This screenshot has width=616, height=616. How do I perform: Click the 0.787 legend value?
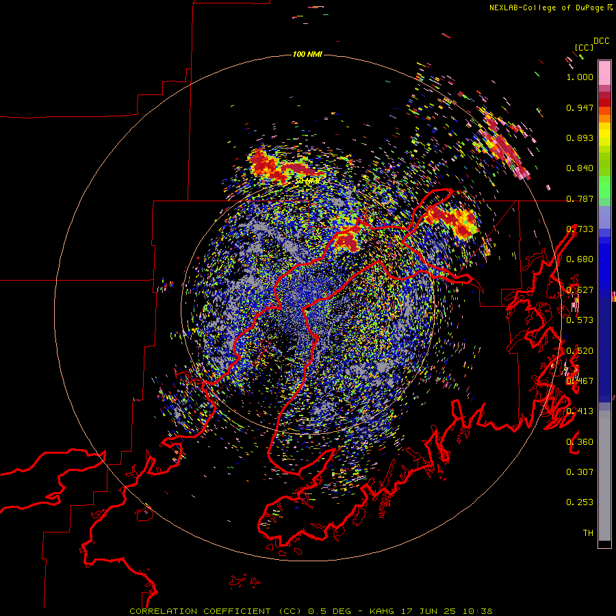click(580, 198)
